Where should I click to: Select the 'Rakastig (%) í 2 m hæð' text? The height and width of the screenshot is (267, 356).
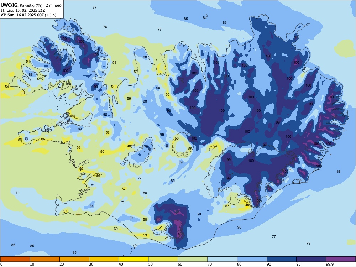[x=41, y=5]
